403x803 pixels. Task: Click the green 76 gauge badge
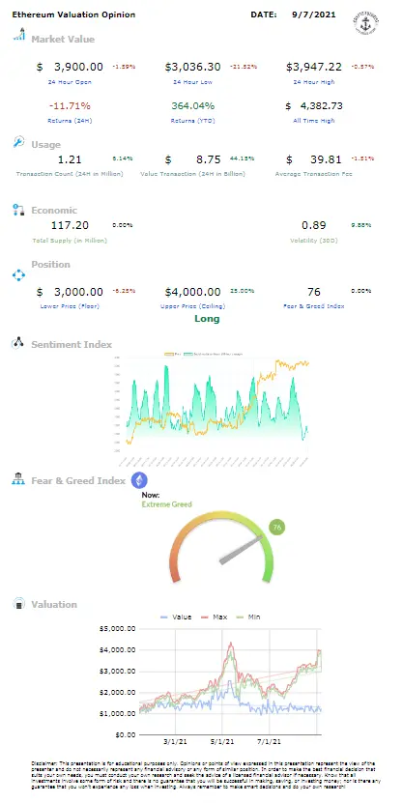click(x=277, y=527)
